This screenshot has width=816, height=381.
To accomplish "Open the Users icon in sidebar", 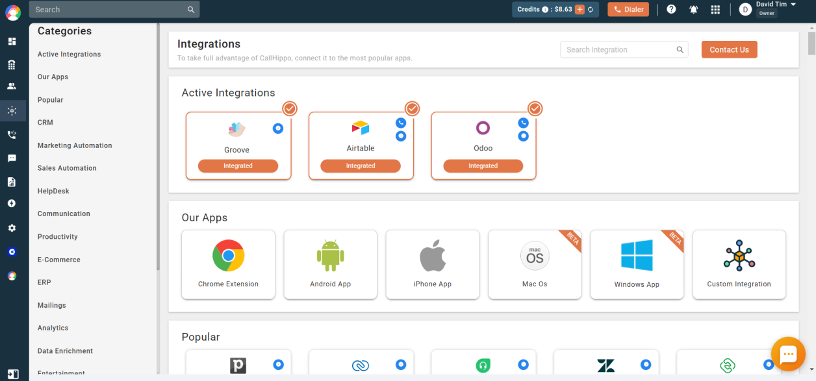I will click(12, 86).
